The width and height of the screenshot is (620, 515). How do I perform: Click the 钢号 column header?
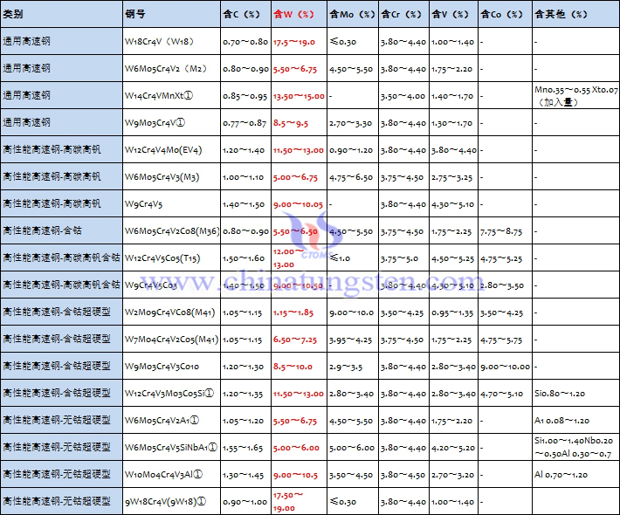coord(171,14)
